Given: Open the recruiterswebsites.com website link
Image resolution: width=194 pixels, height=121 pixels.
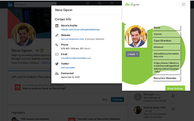Looking at the screenshot, I should (72, 39).
